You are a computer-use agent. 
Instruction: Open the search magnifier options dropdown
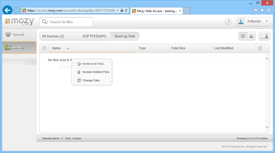coord(45,22)
